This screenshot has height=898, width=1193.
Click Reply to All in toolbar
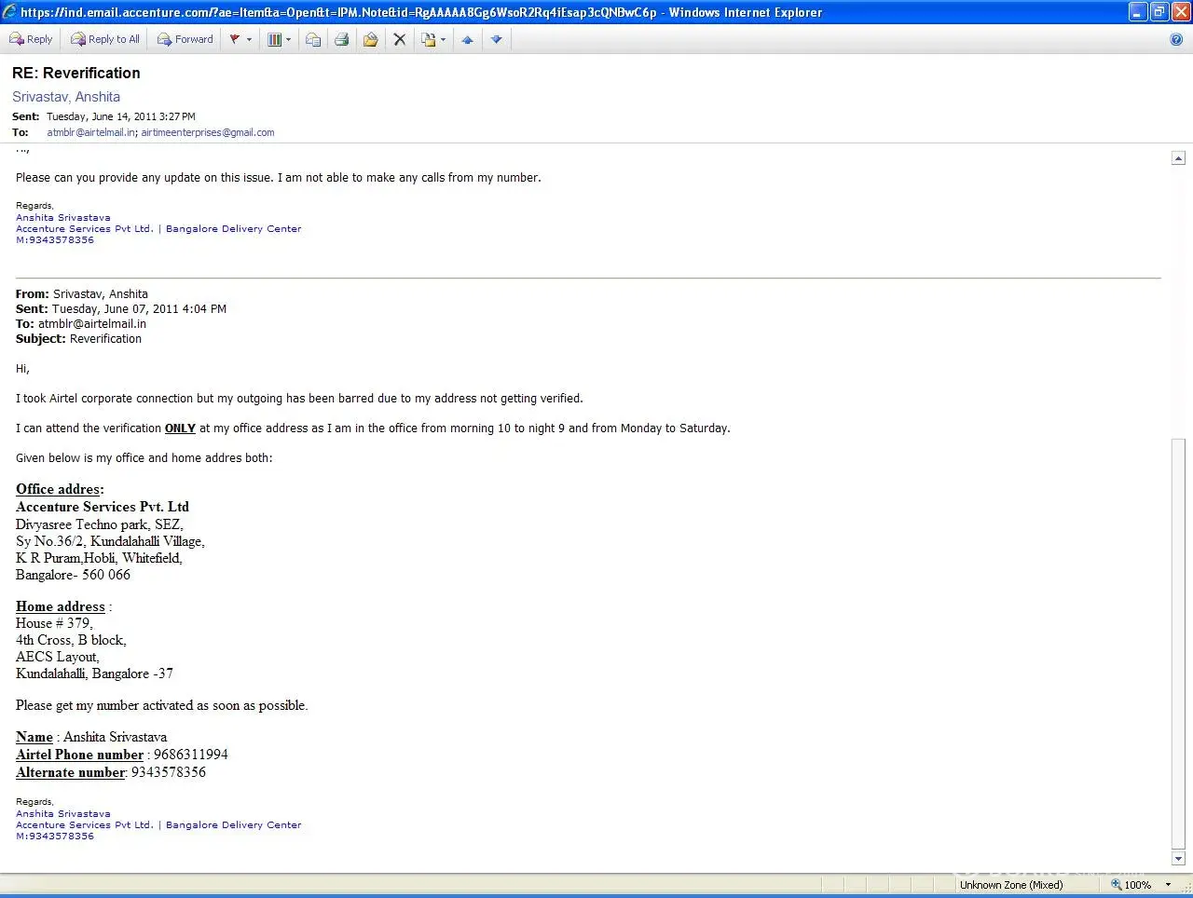pyautogui.click(x=105, y=39)
